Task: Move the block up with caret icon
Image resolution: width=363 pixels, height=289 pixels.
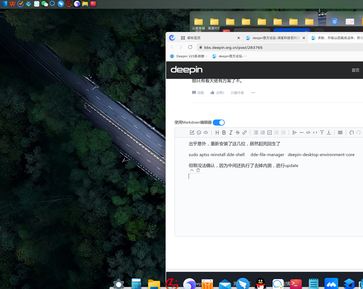Action: tap(192, 170)
